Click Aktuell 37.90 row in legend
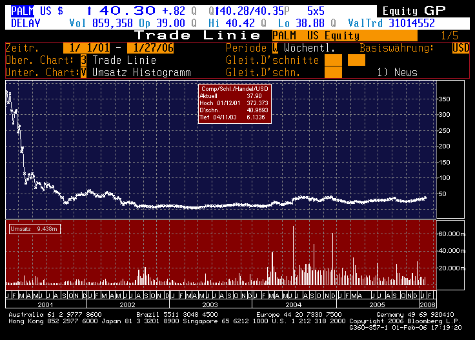Viewport: 475px width, 340px height. point(230,96)
